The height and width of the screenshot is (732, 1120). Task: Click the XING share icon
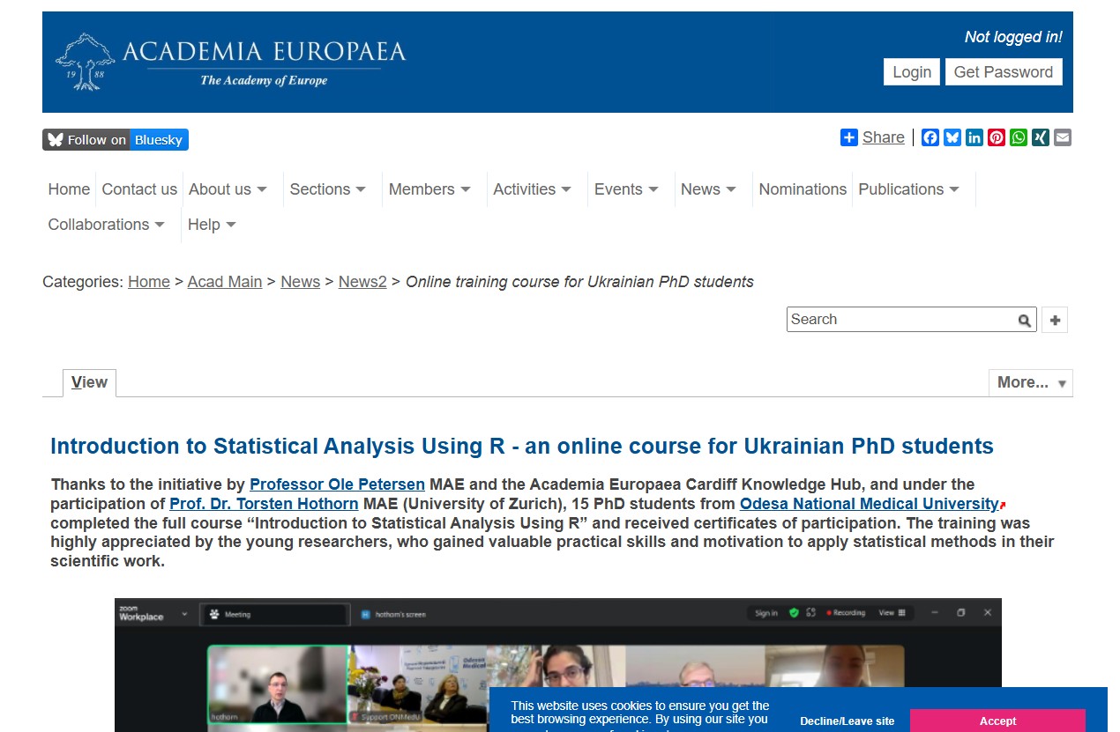tap(1041, 137)
